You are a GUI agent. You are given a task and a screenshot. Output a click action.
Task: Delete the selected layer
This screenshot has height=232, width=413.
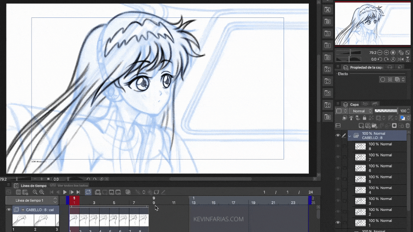tap(408, 126)
